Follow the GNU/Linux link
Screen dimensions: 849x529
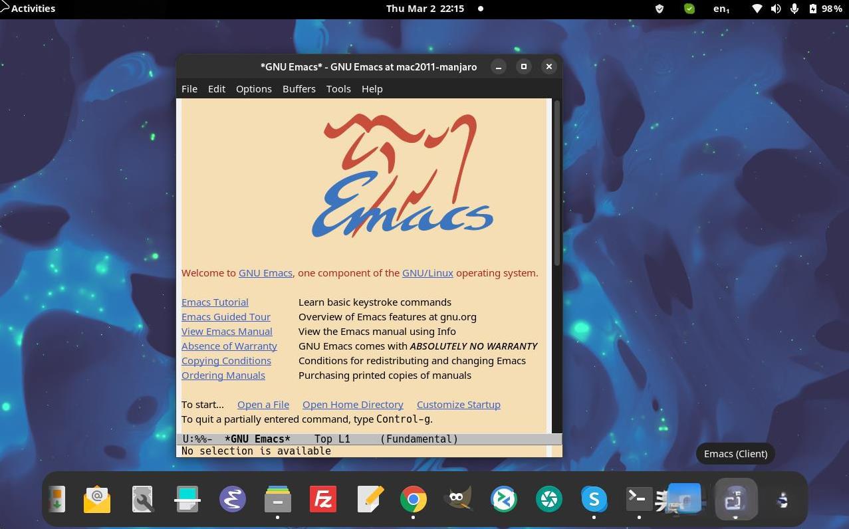point(427,273)
